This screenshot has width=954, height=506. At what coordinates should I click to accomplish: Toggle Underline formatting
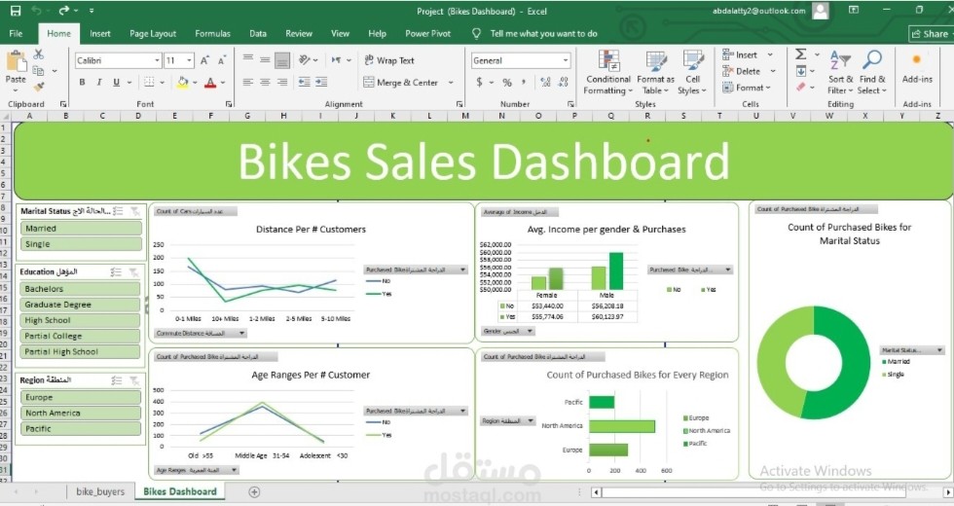[116, 82]
